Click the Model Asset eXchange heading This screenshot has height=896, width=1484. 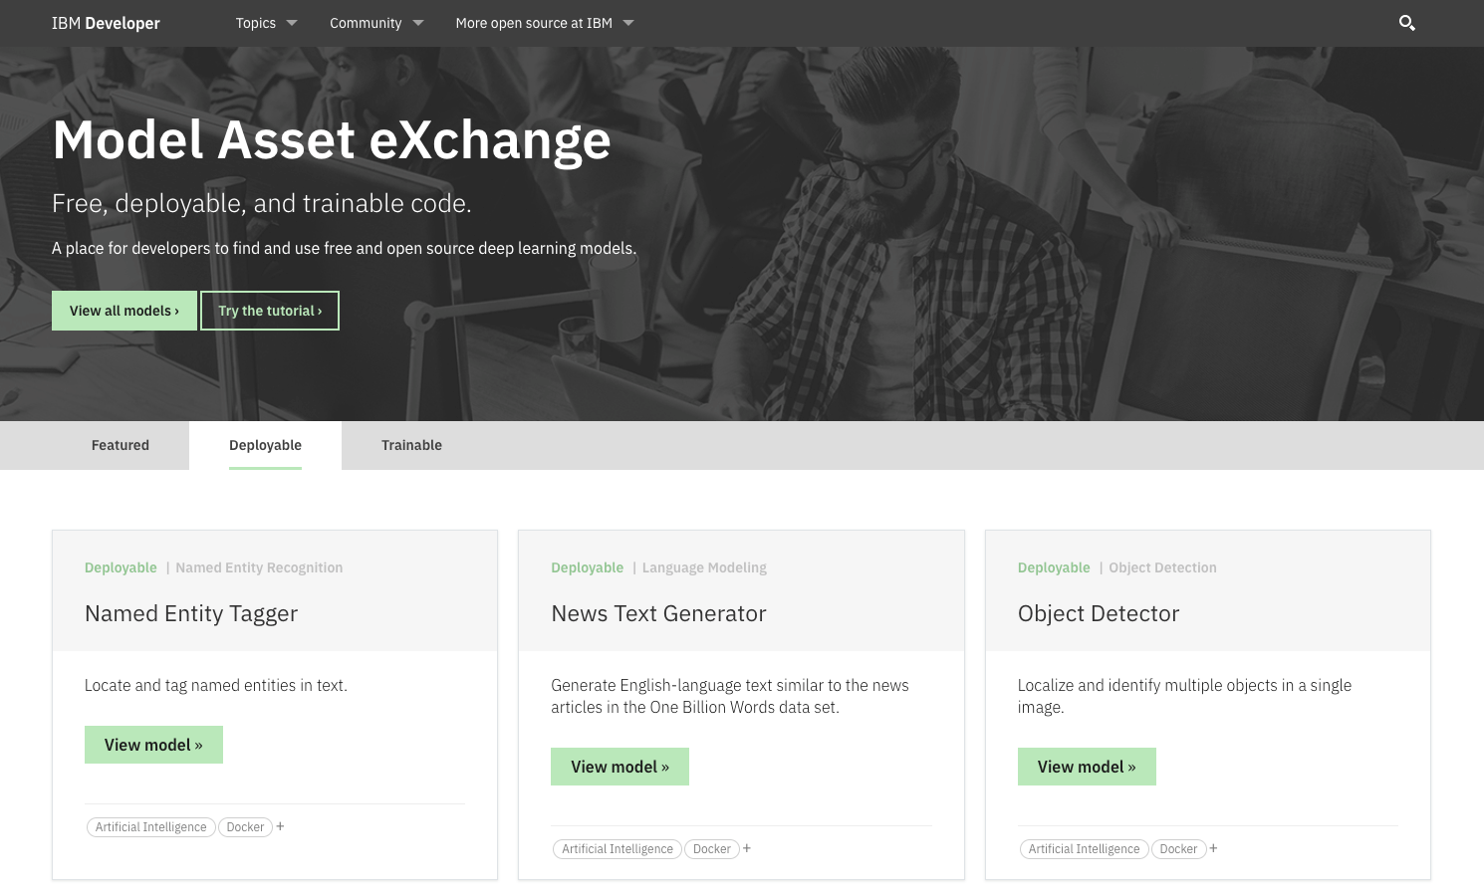click(x=332, y=140)
